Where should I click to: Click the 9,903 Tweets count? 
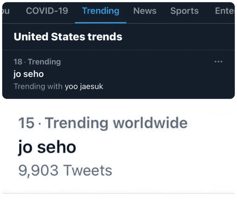point(65,171)
